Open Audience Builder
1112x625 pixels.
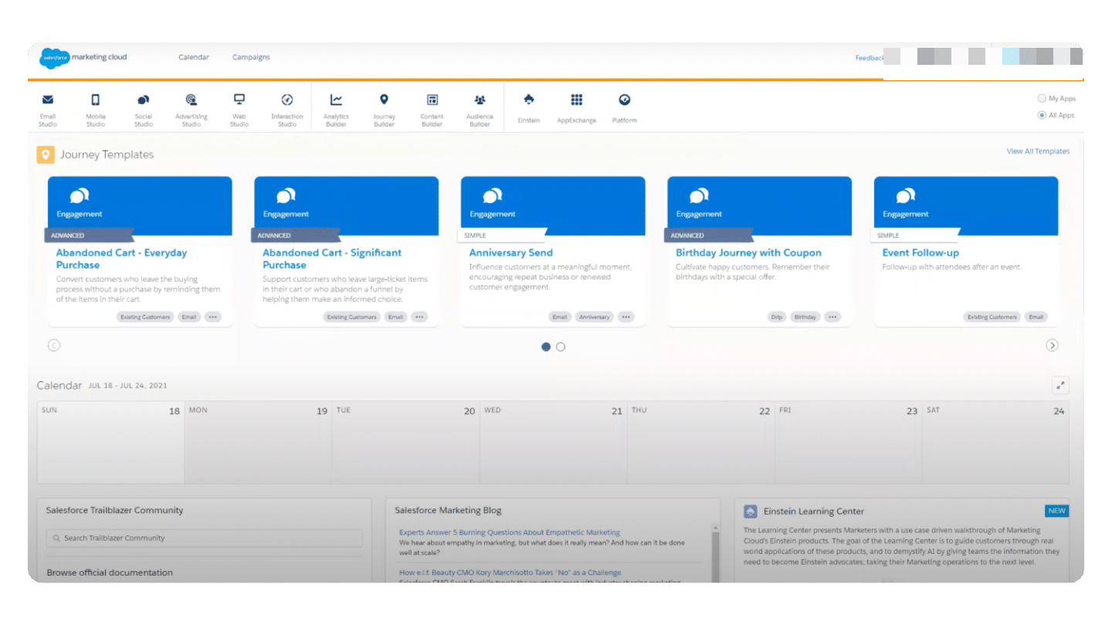(x=480, y=110)
